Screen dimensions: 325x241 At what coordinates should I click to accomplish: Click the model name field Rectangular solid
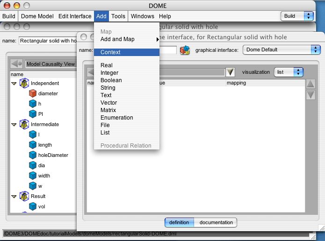48,41
